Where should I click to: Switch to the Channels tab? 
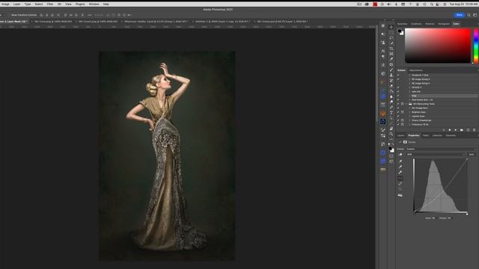pos(451,135)
